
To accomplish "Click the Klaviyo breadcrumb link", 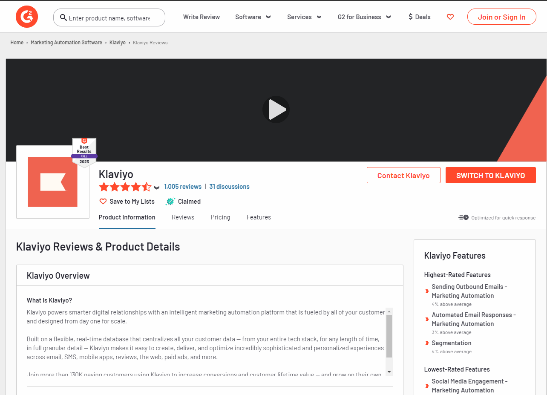I will pyautogui.click(x=118, y=43).
